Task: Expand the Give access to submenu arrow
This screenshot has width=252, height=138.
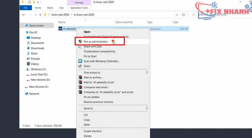Action: 147,72
